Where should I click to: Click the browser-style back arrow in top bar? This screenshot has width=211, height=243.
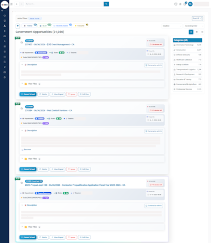(x=17, y=4)
